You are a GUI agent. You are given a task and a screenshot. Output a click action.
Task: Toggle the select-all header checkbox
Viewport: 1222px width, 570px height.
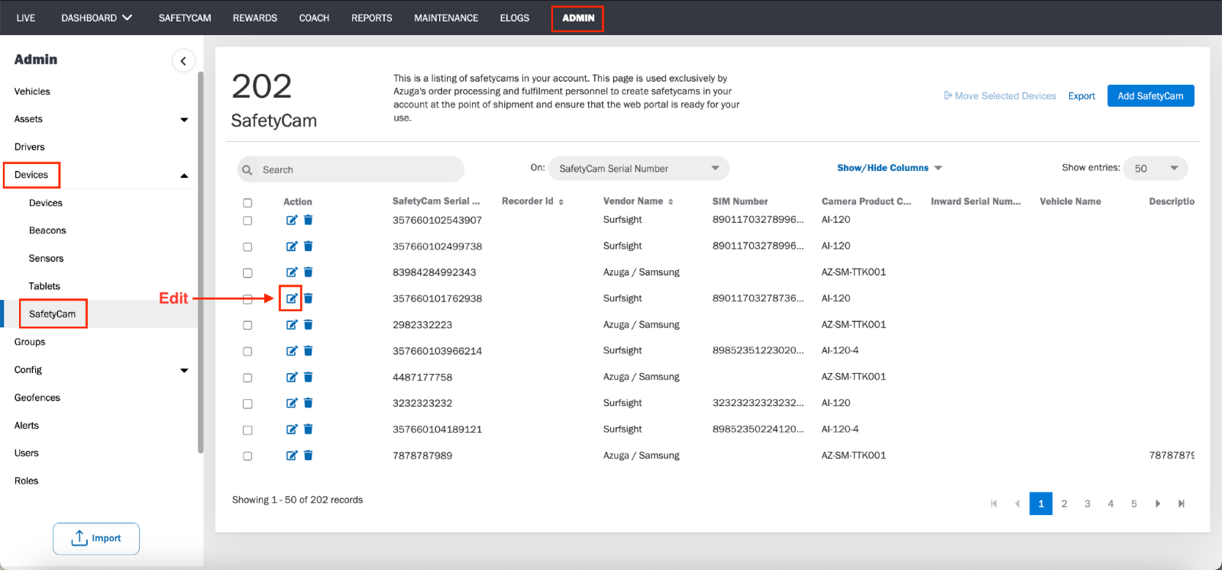click(247, 203)
